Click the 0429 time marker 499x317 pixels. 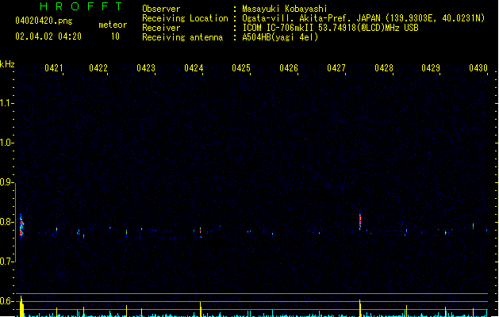pos(431,68)
